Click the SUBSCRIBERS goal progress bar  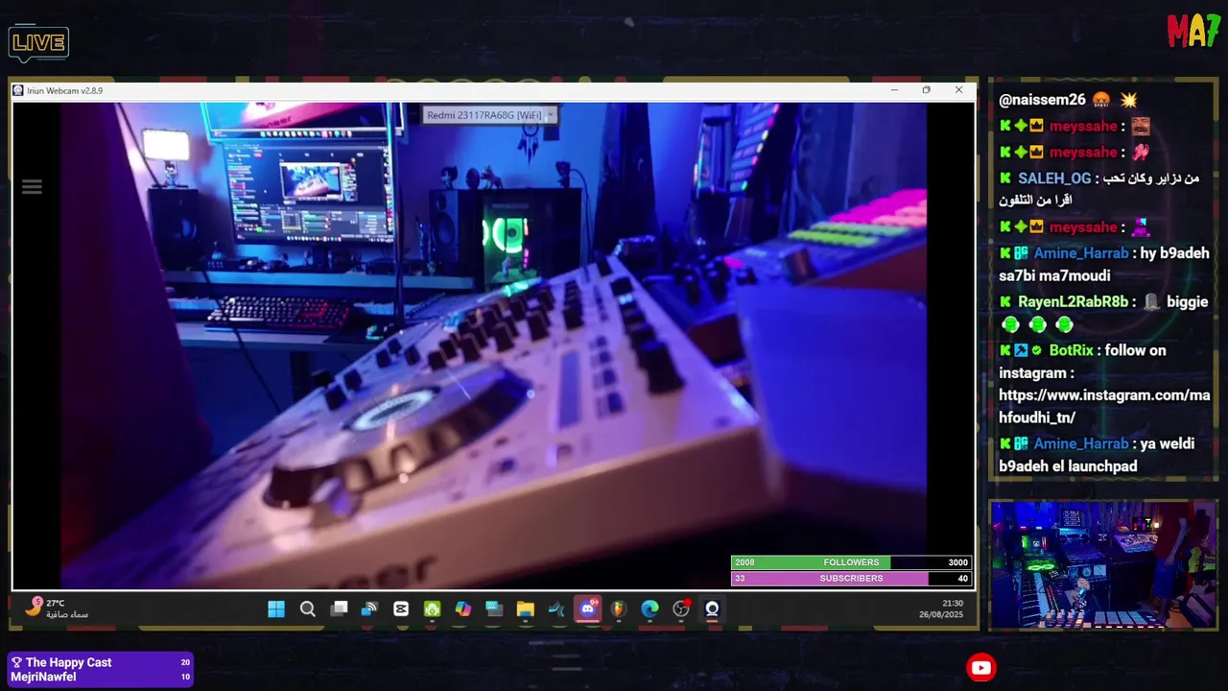click(x=851, y=579)
